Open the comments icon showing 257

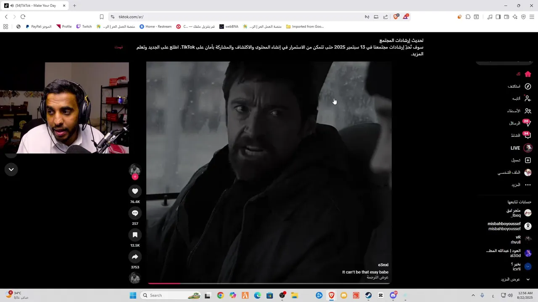pyautogui.click(x=135, y=213)
